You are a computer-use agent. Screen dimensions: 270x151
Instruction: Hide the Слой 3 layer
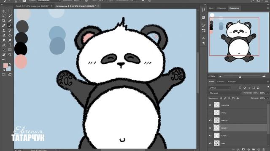point(210,128)
